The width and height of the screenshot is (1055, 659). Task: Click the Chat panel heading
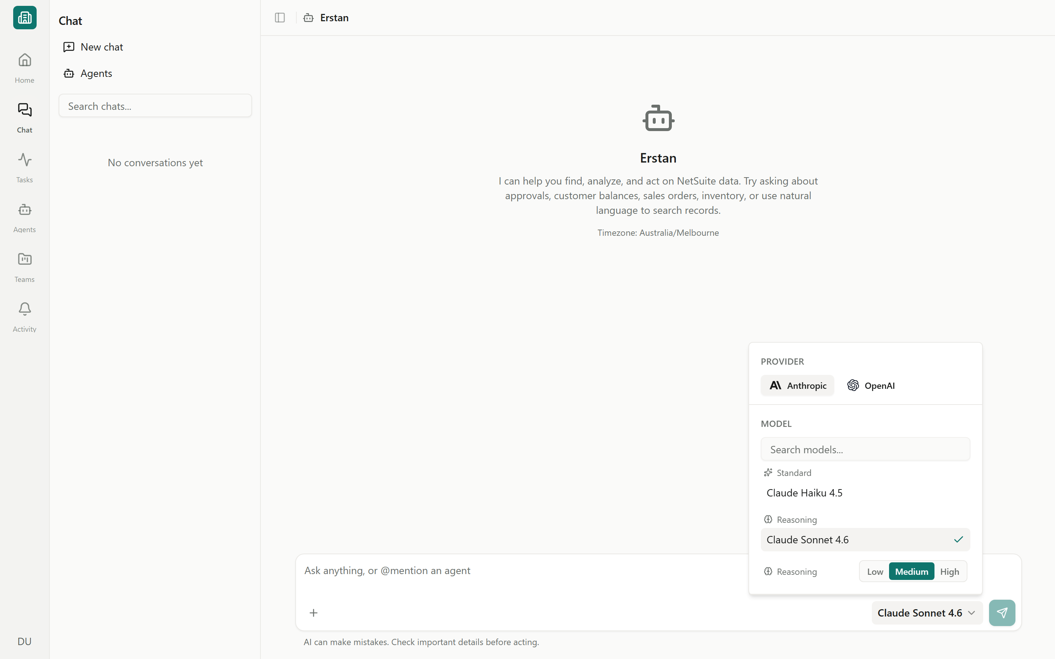click(70, 21)
